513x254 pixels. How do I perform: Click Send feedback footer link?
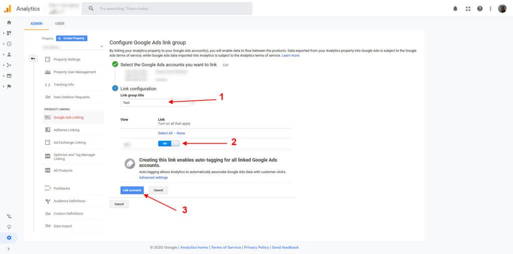[x=285, y=247]
